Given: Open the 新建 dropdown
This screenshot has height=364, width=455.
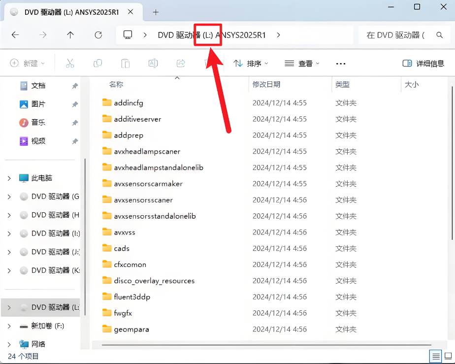Looking at the screenshot, I should [27, 63].
